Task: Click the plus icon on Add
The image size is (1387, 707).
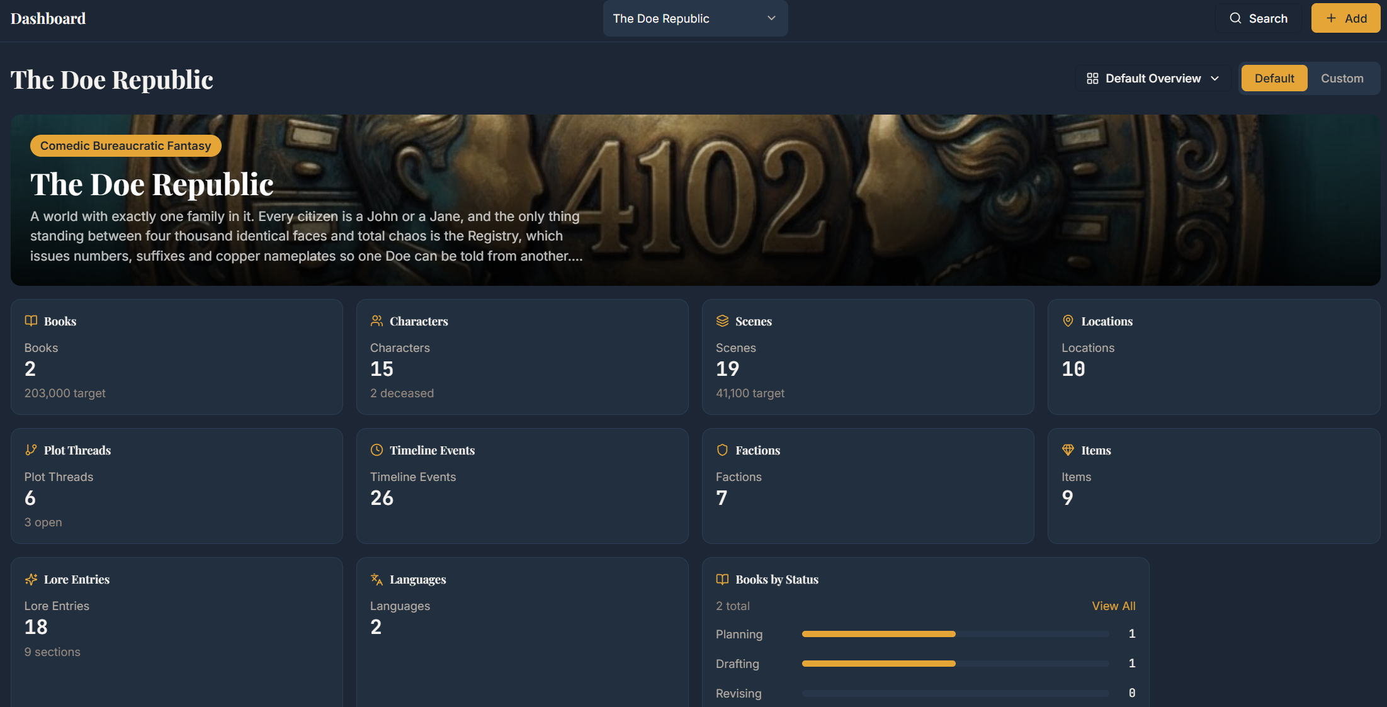Action: point(1331,18)
